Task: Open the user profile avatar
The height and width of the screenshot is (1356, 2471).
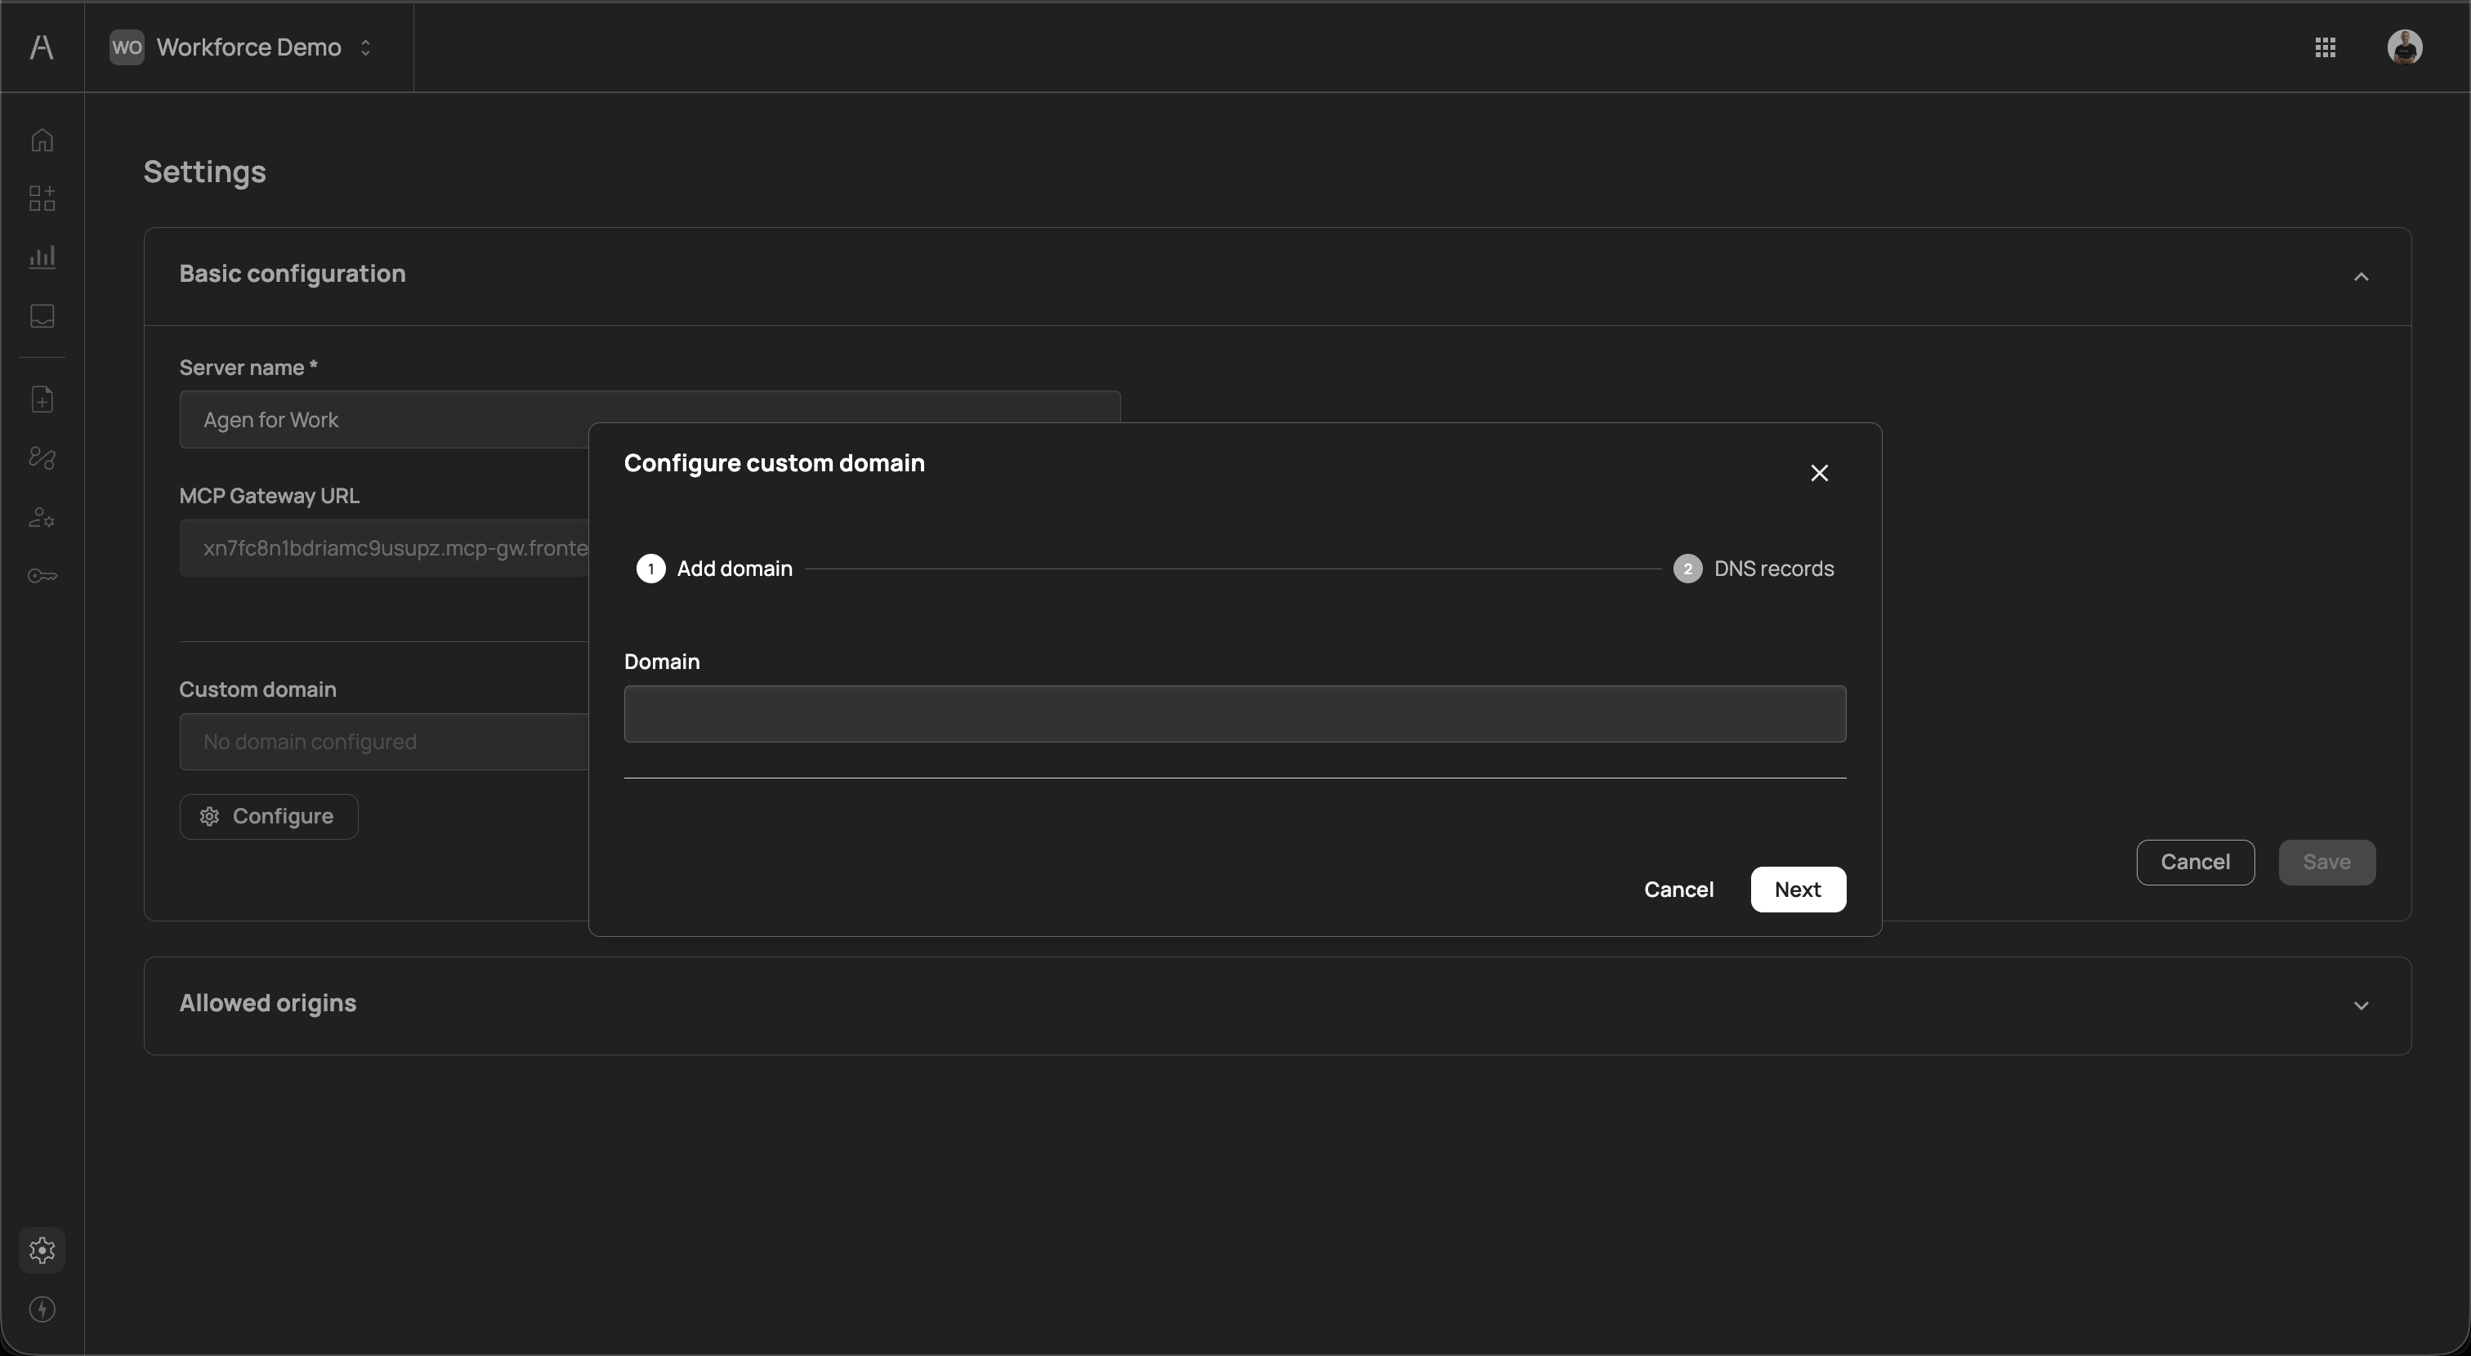Action: 2404,47
